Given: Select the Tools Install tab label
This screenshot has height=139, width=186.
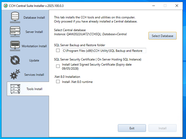Looking at the screenshot, I should tap(34, 89).
